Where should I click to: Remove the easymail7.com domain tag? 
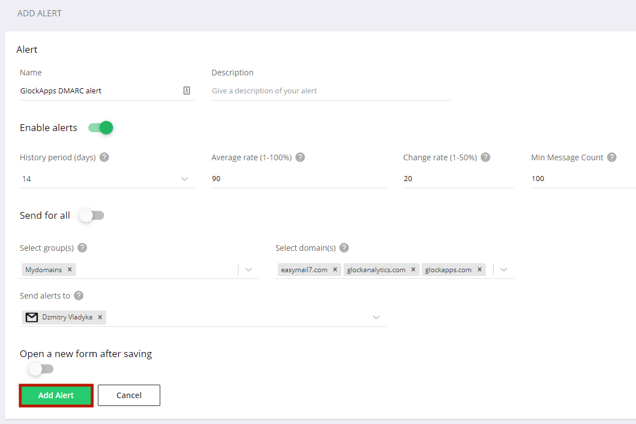tap(335, 269)
